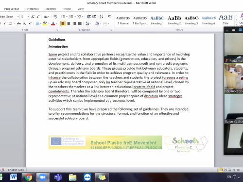
Task: Click the Numbering list icon
Action: click(71, 17)
